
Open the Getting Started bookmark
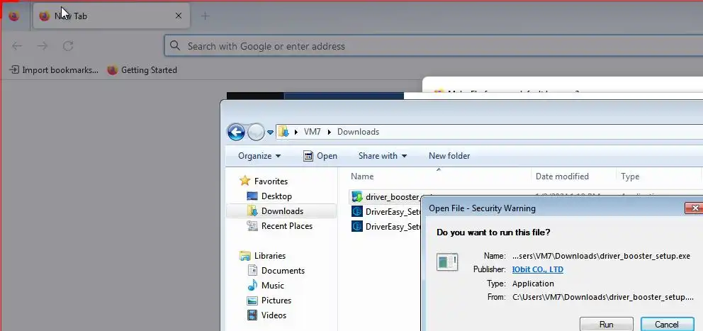point(142,70)
